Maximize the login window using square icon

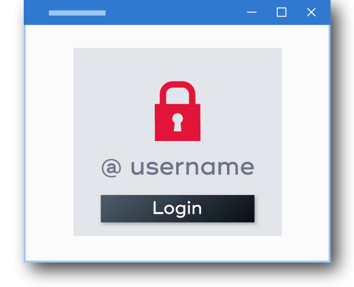click(x=282, y=12)
